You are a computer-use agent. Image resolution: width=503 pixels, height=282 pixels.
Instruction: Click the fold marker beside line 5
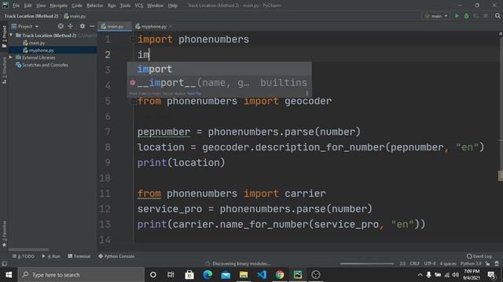click(133, 101)
